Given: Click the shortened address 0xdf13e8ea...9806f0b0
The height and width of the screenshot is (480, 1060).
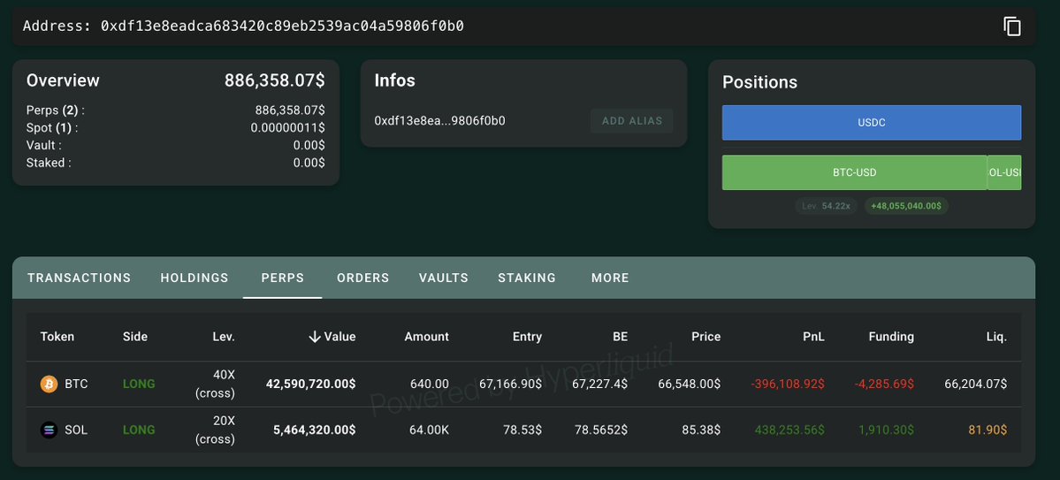Looking at the screenshot, I should point(439,121).
